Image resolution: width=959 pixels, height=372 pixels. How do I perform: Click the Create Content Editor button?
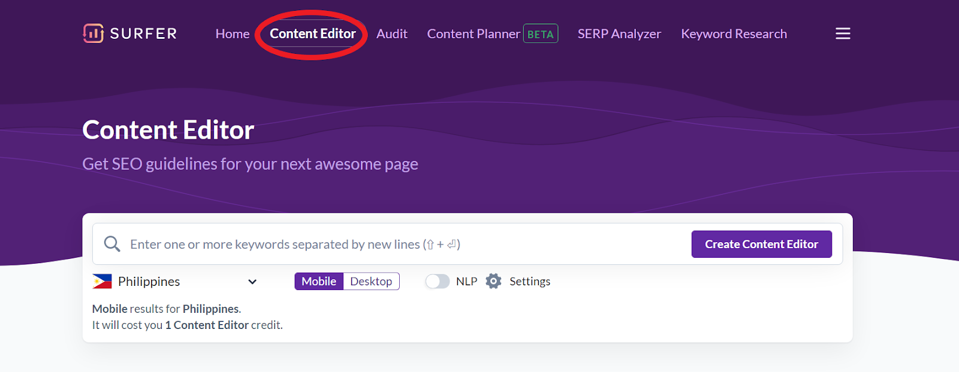(x=762, y=244)
